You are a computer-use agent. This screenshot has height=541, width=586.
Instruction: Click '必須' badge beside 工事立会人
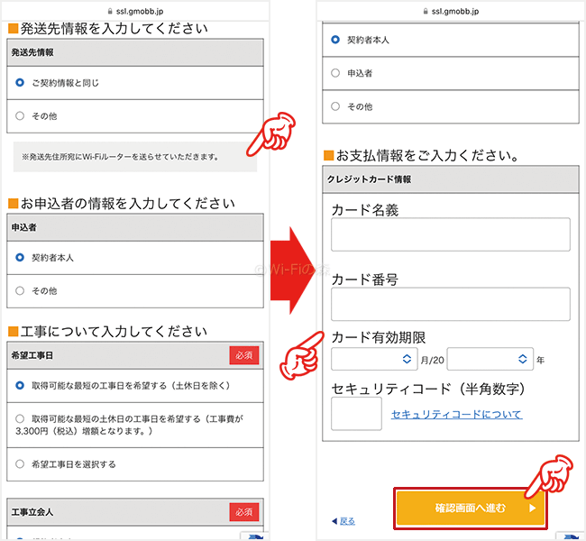pyautogui.click(x=244, y=511)
